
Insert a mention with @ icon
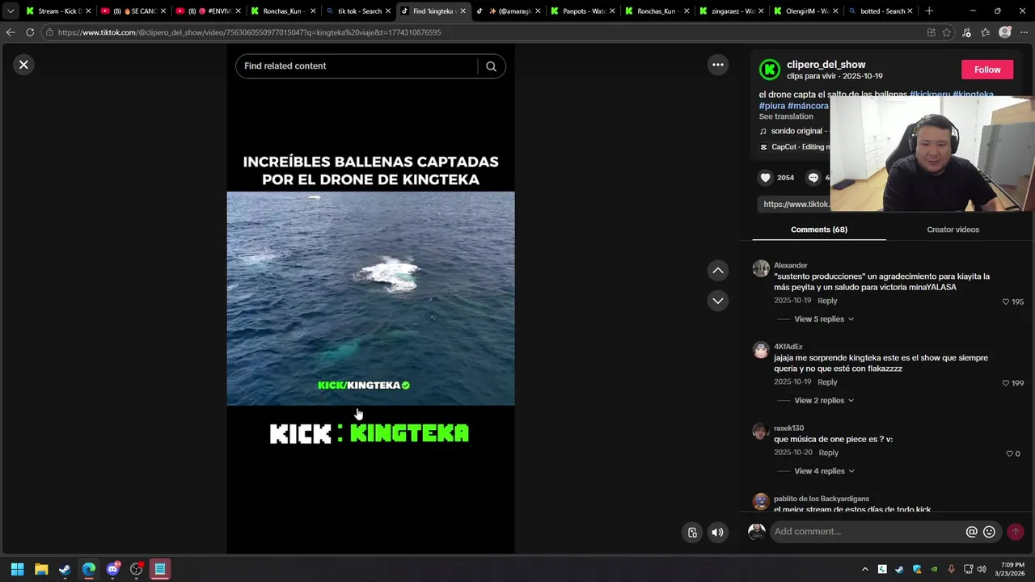(972, 532)
